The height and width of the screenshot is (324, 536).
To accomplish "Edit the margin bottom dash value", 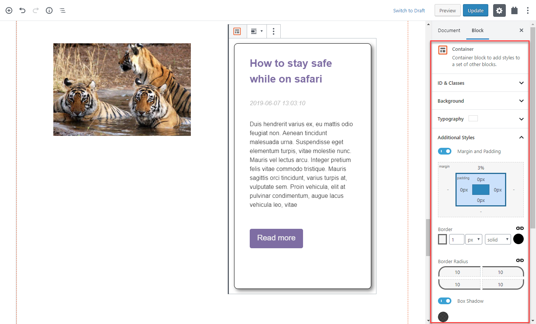I will click(x=481, y=212).
